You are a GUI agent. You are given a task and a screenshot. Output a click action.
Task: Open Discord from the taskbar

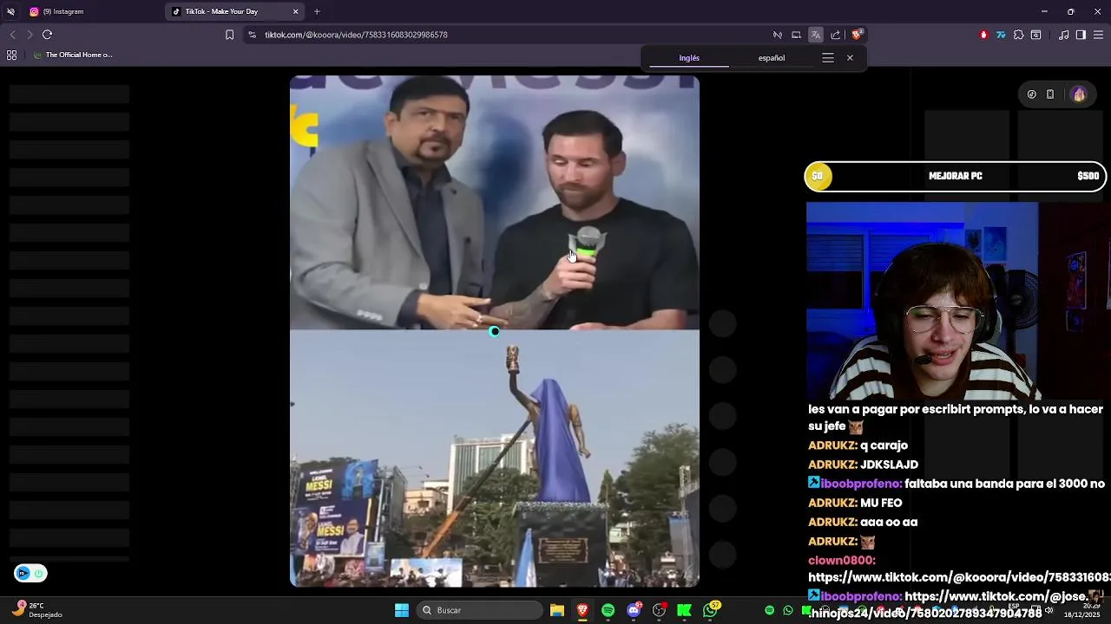(x=634, y=610)
